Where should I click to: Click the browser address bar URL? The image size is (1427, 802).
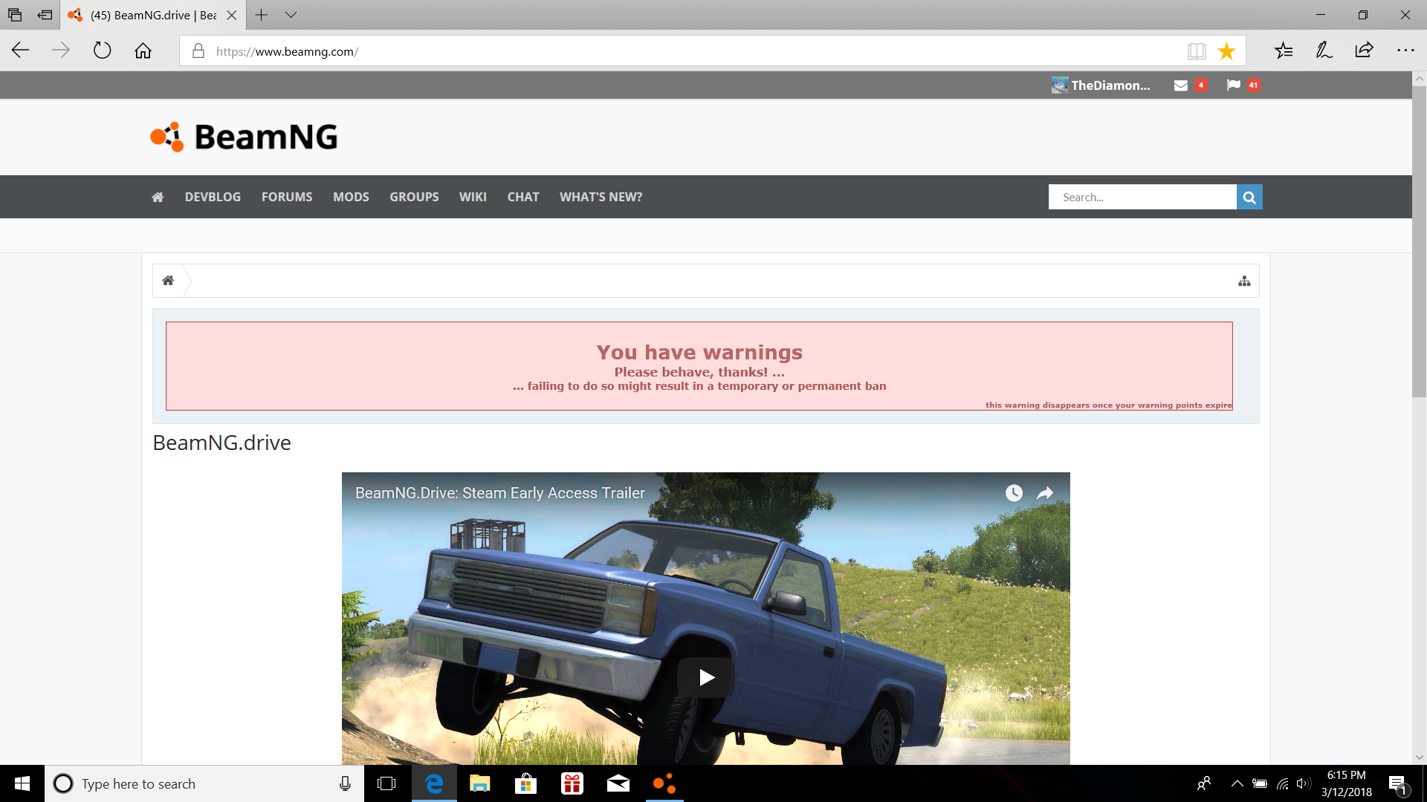[x=287, y=51]
